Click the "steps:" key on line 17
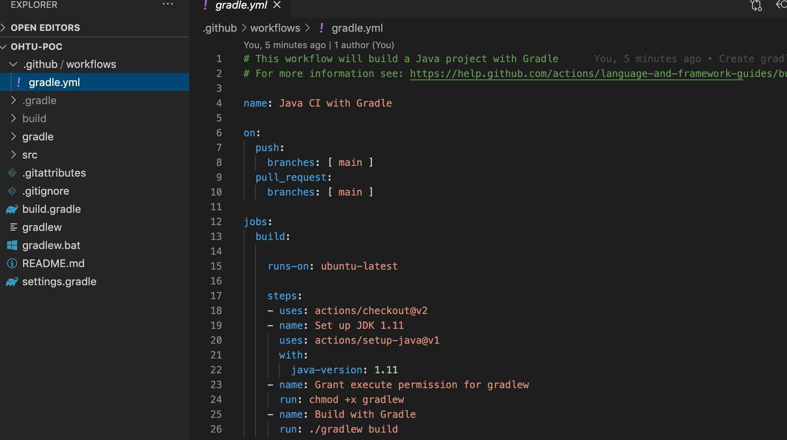The image size is (787, 440). 285,296
